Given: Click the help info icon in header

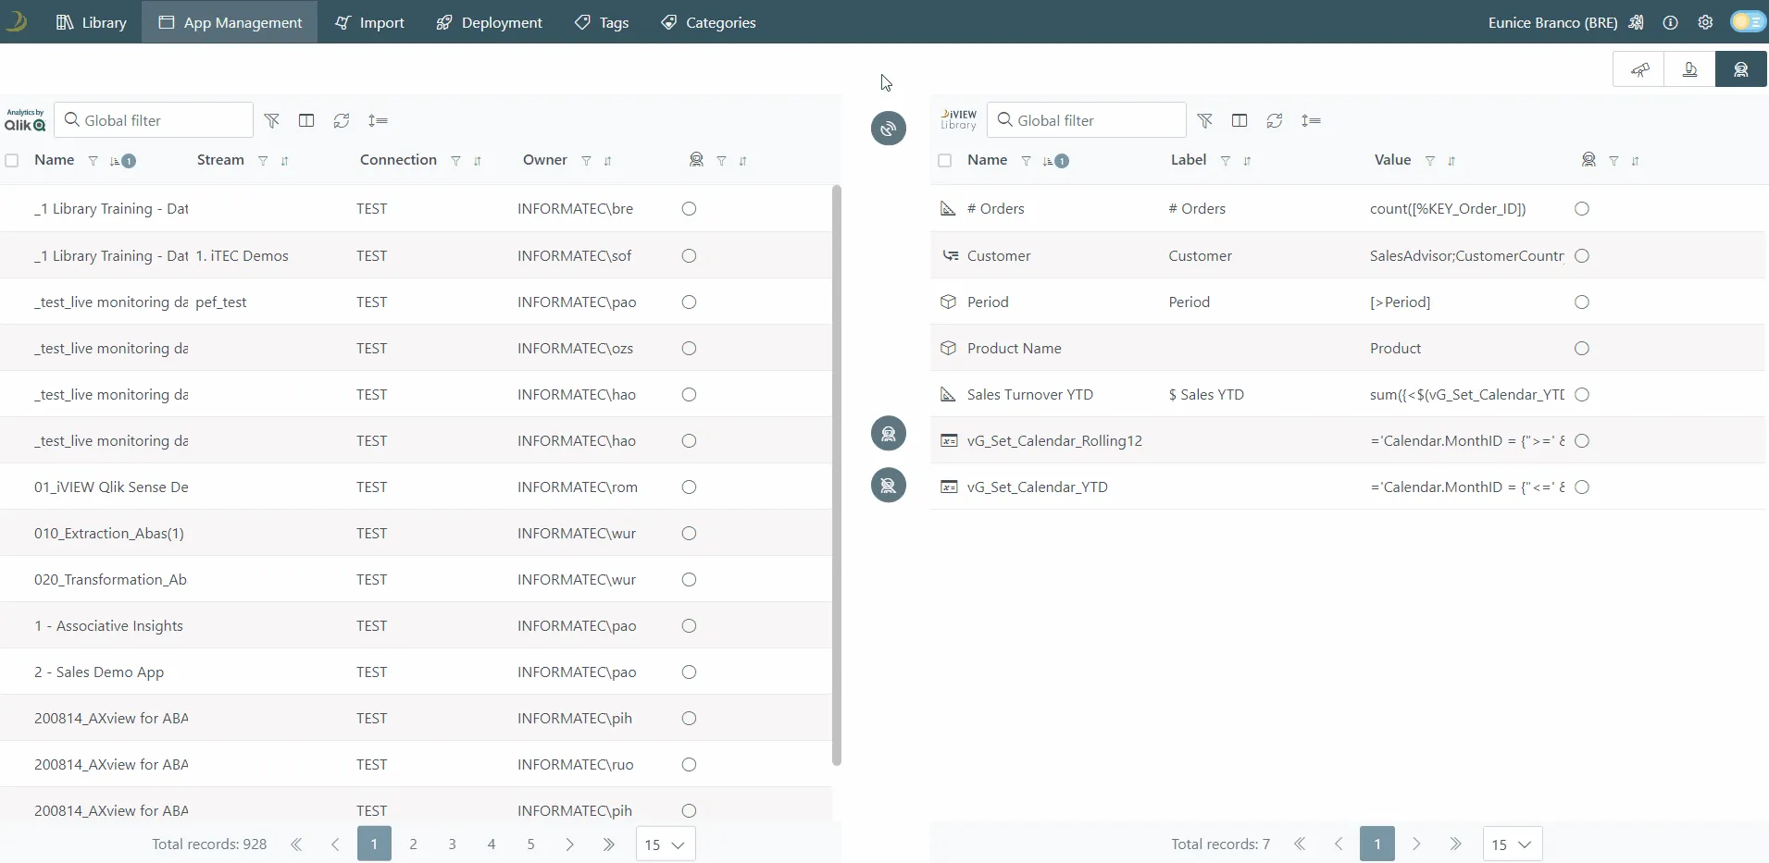Looking at the screenshot, I should click(1670, 22).
